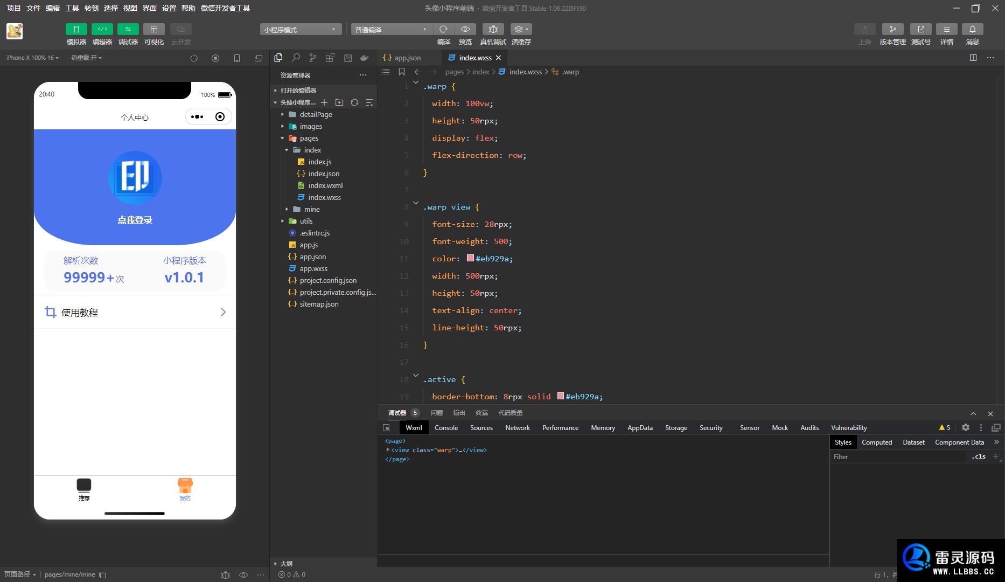The width and height of the screenshot is (1005, 582).
Task: Open the Console tab
Action: pyautogui.click(x=446, y=427)
